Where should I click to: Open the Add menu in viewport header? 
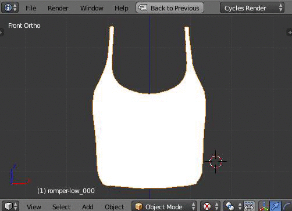[87, 207]
